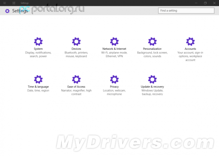
Task: Select the Privacy gear icon
Action: point(114,79)
